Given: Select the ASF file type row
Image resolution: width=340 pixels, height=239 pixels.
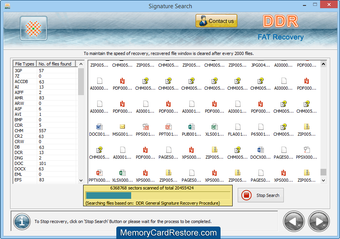Looking at the screenshot, I should [45, 109].
